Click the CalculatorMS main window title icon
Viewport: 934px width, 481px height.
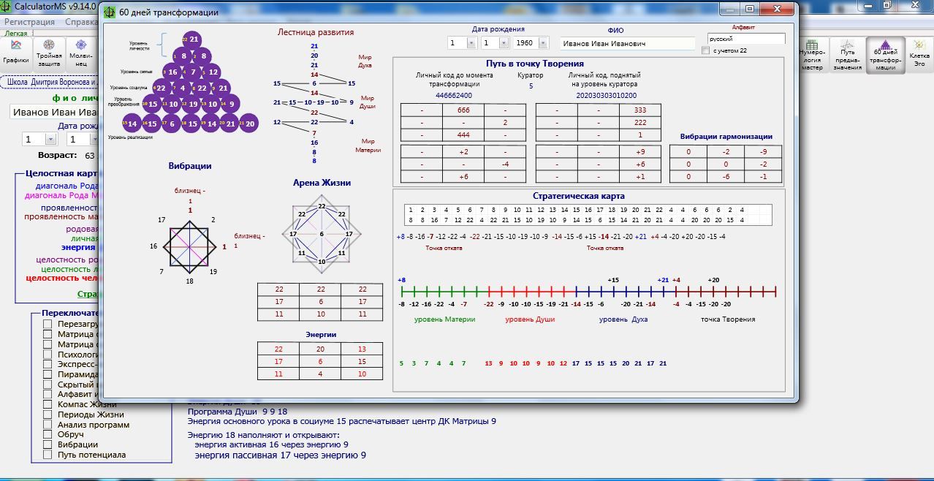click(x=6, y=6)
